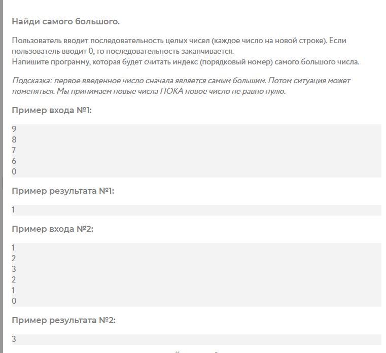Image resolution: width=386 pixels, height=353 pixels.
Task: Click the result value 1 under result №1
Action: point(13,210)
